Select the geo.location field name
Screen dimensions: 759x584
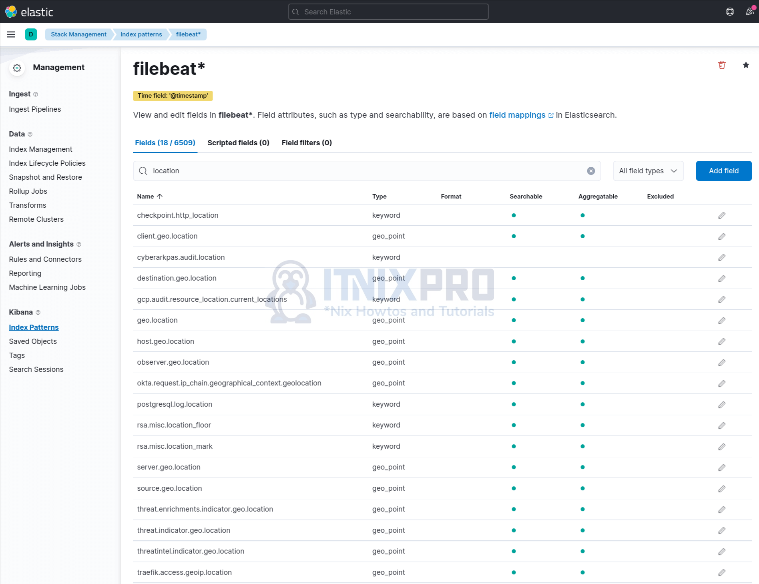pyautogui.click(x=157, y=320)
